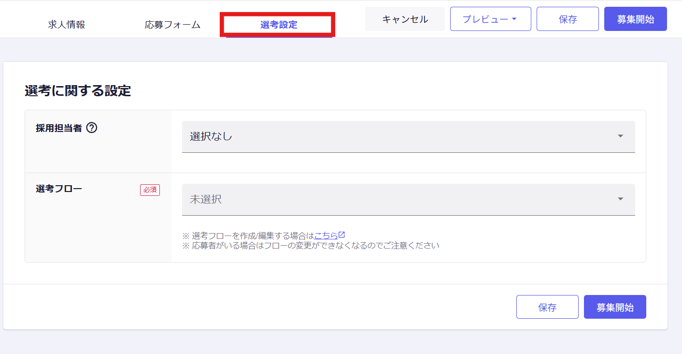
Task: Click the external link icon after こちら
Action: [342, 235]
